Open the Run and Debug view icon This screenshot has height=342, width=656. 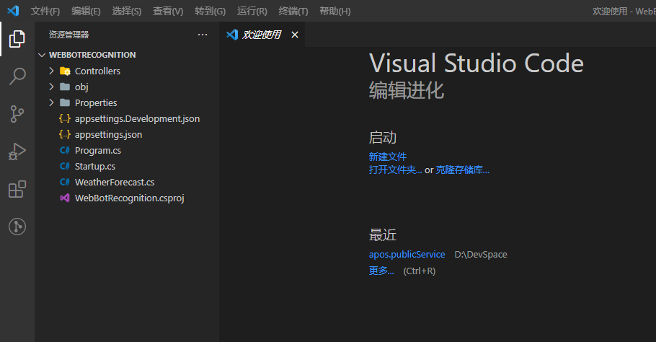[x=17, y=152]
